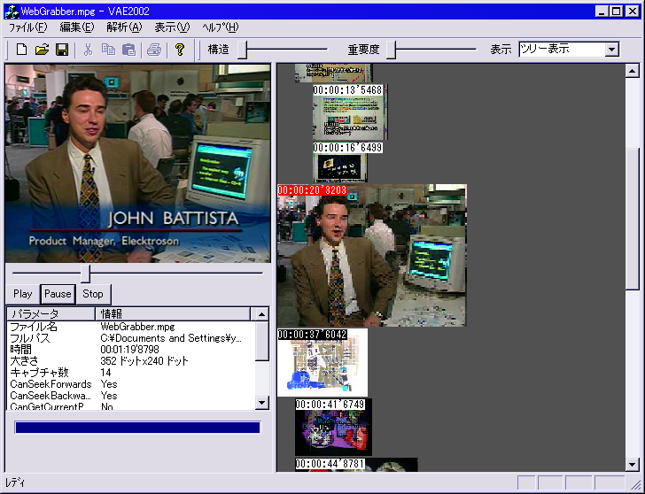Select the large thumbnail at 00:00:20'3203
The image size is (645, 494).
click(372, 256)
